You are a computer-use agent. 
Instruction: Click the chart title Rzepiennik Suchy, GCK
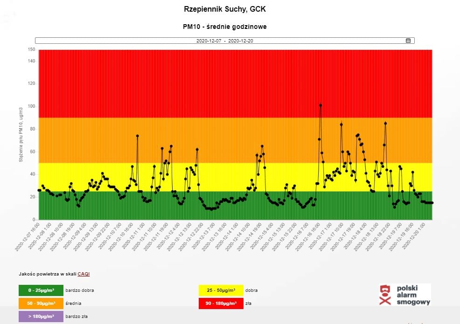coord(225,9)
